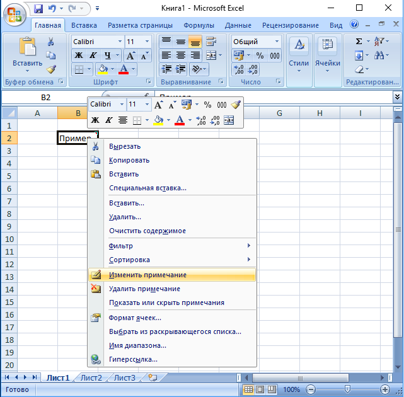Center text using mini toolbar align icon
The height and width of the screenshot is (397, 404).
[x=123, y=120]
